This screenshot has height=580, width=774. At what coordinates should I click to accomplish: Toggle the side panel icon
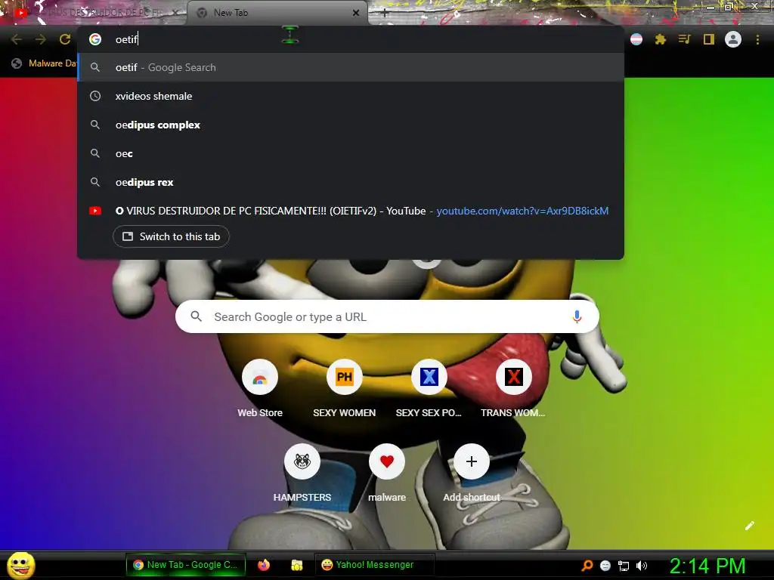coord(709,39)
